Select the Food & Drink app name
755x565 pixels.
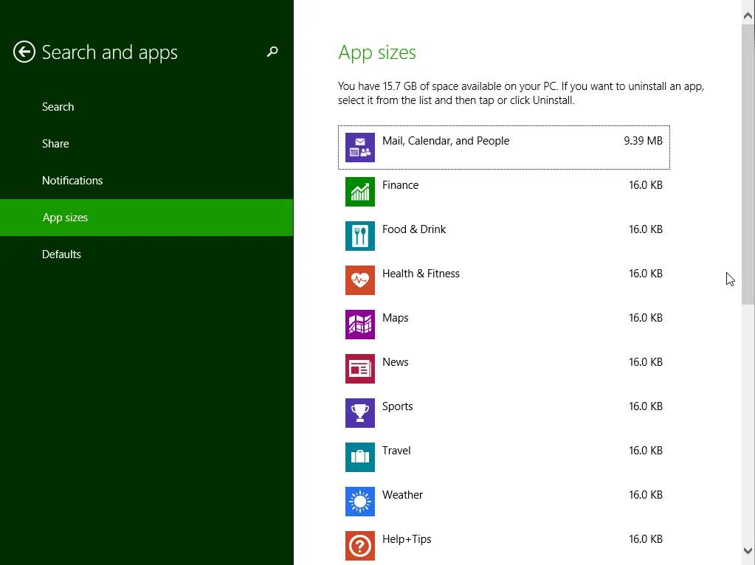pos(413,229)
